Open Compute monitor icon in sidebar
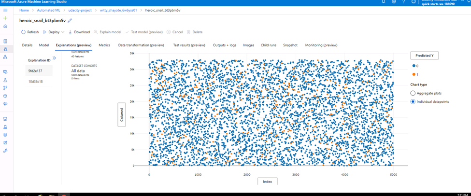Viewport: 471px width, 196px height. 5,119
